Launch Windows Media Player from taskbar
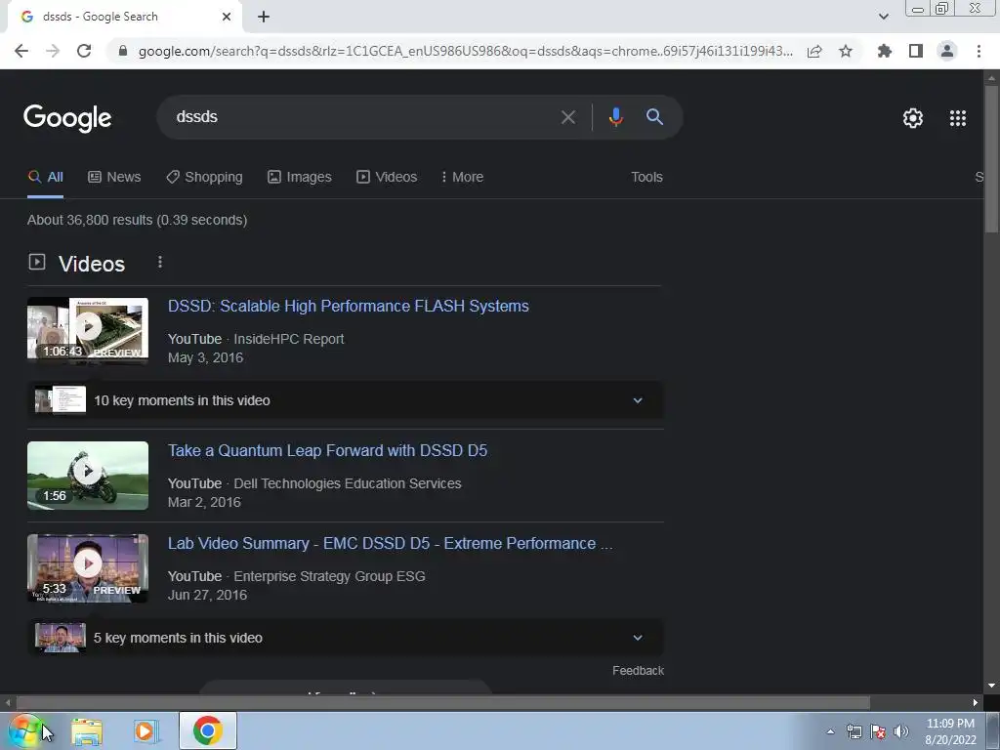The height and width of the screenshot is (750, 1000). (x=146, y=731)
